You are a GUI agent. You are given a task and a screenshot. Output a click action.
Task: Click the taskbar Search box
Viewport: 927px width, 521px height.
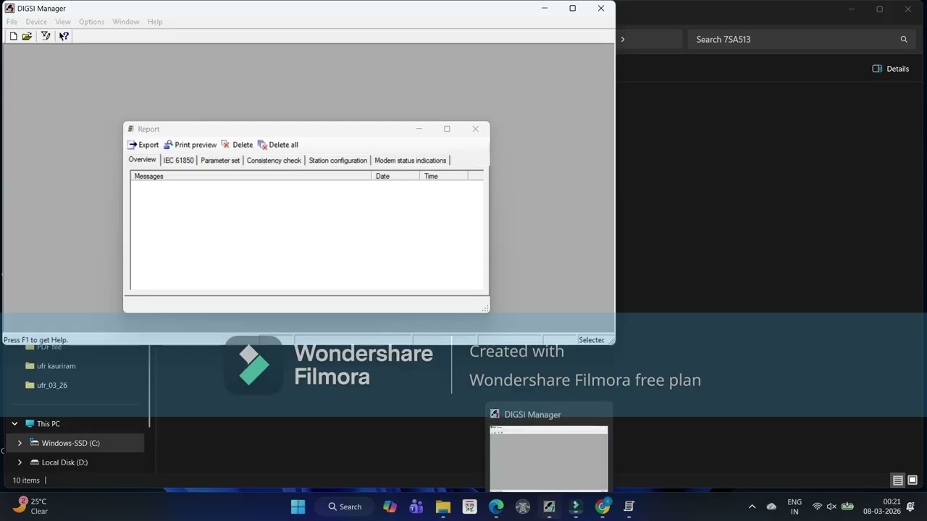tap(345, 507)
